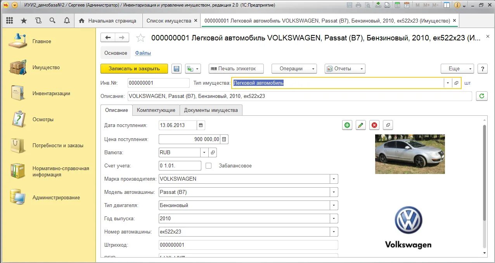The height and width of the screenshot is (263, 495).
Task: Refresh the description with green arrow button
Action: (x=481, y=96)
